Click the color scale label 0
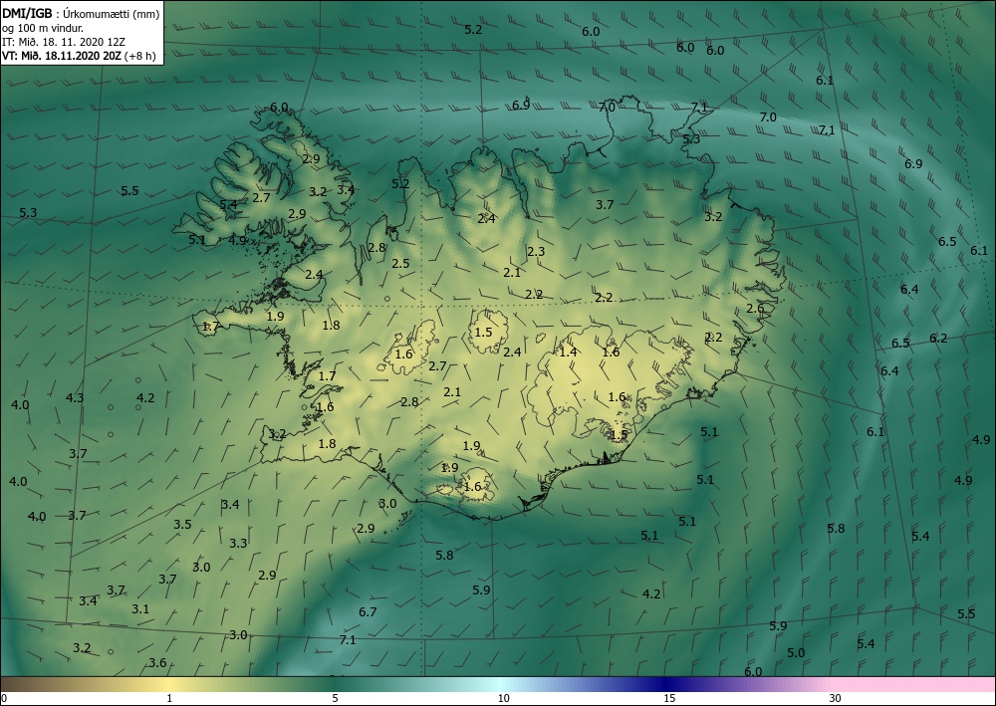Image resolution: width=996 pixels, height=706 pixels. [x=4, y=698]
